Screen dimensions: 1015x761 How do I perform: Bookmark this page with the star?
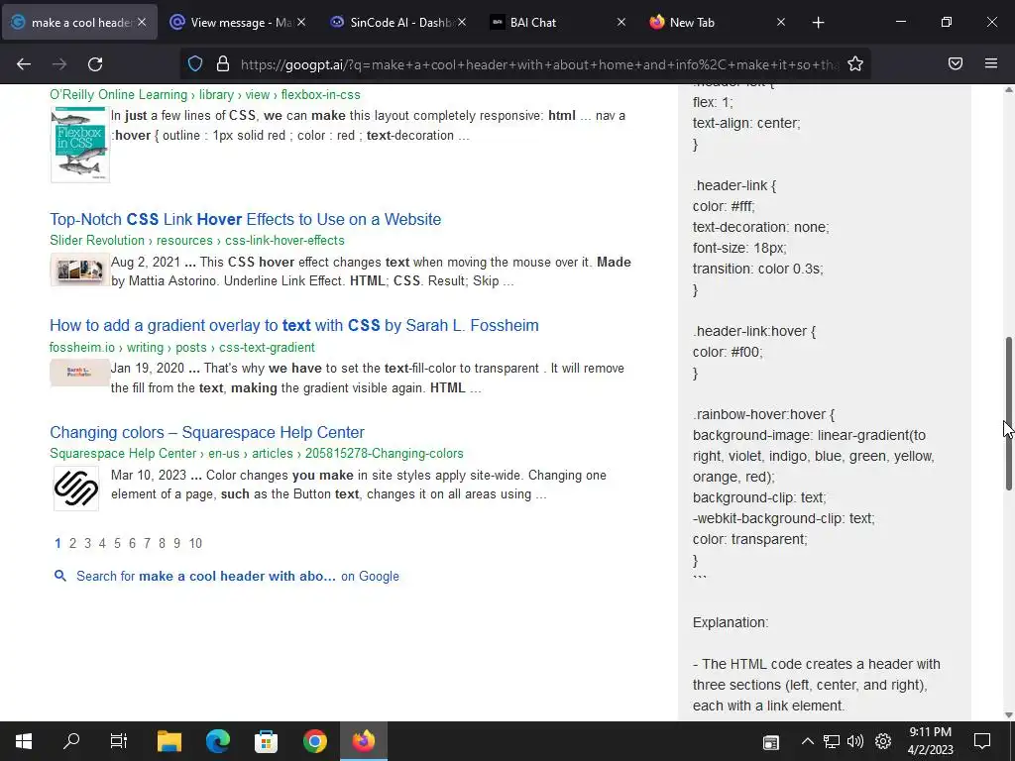coord(855,64)
